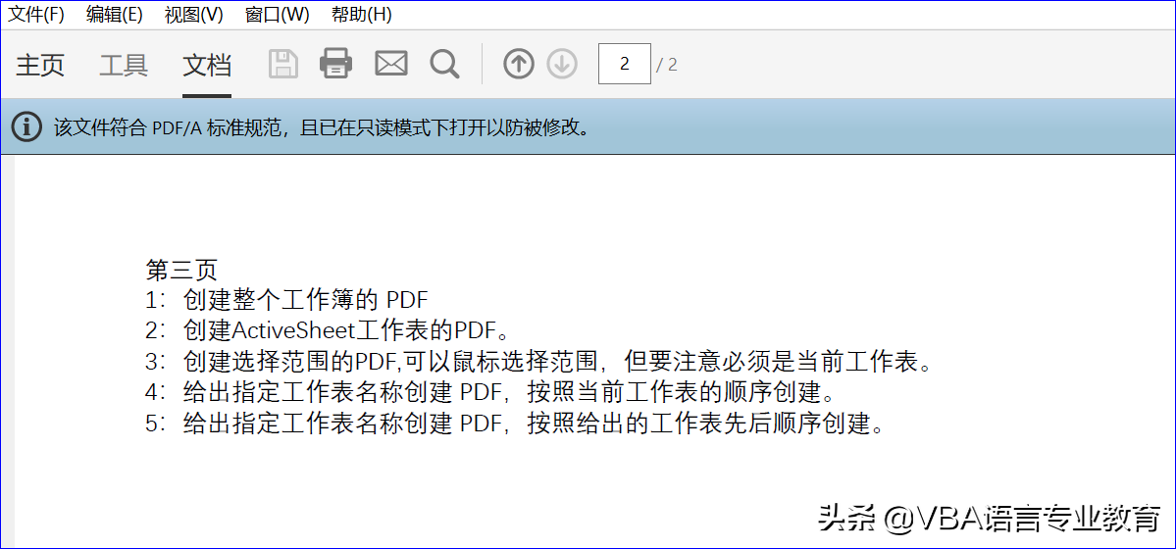Click the total page count label

click(x=667, y=66)
